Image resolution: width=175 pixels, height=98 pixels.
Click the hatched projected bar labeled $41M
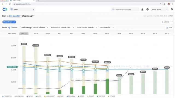pyautogui.click(x=167, y=82)
